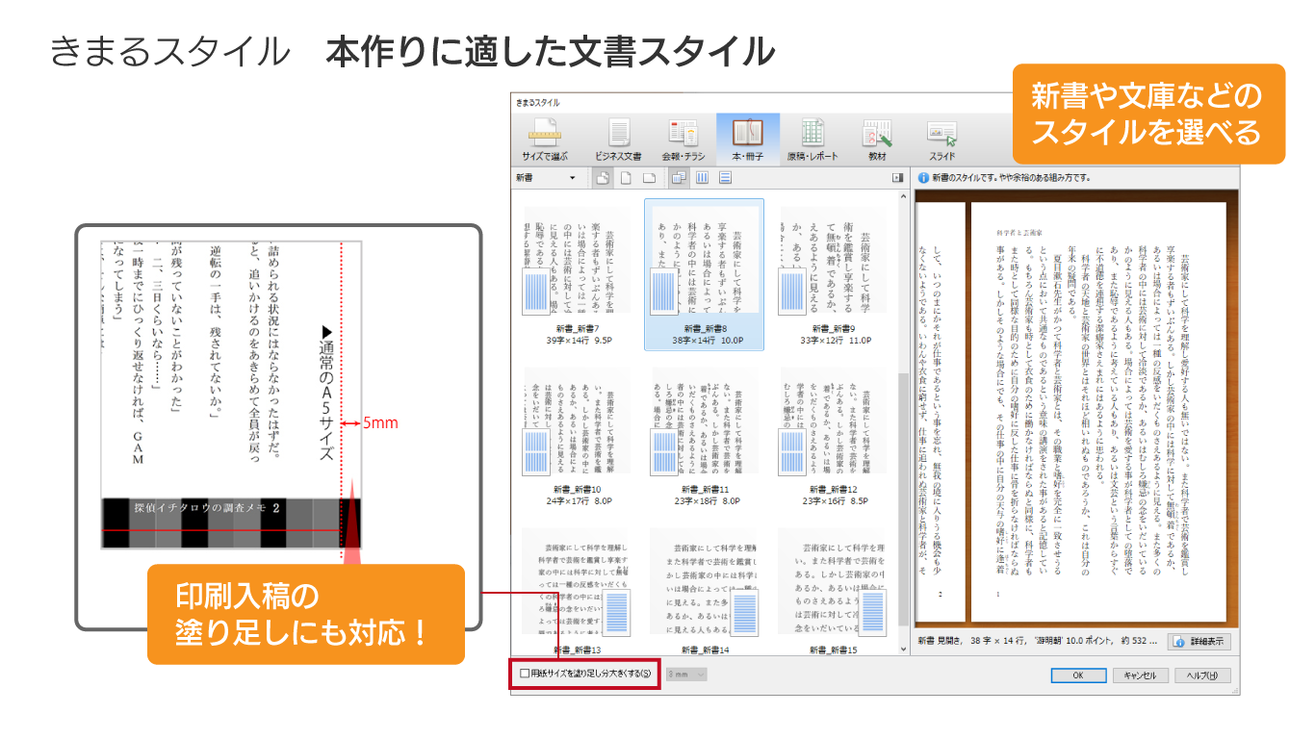Select the 新書_新書11 style thumbnail
The width and height of the screenshot is (1315, 739).
(705, 433)
